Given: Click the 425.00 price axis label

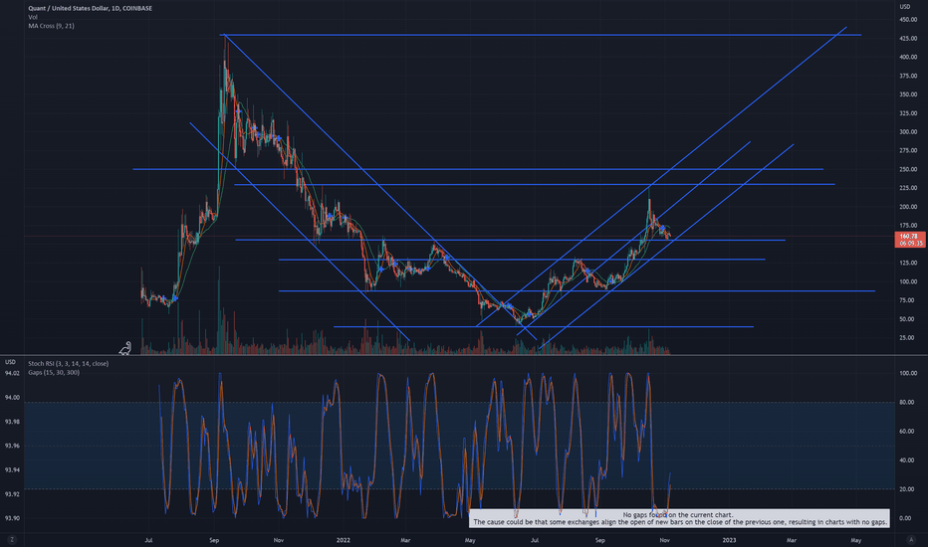Looking at the screenshot, I should coord(908,39).
